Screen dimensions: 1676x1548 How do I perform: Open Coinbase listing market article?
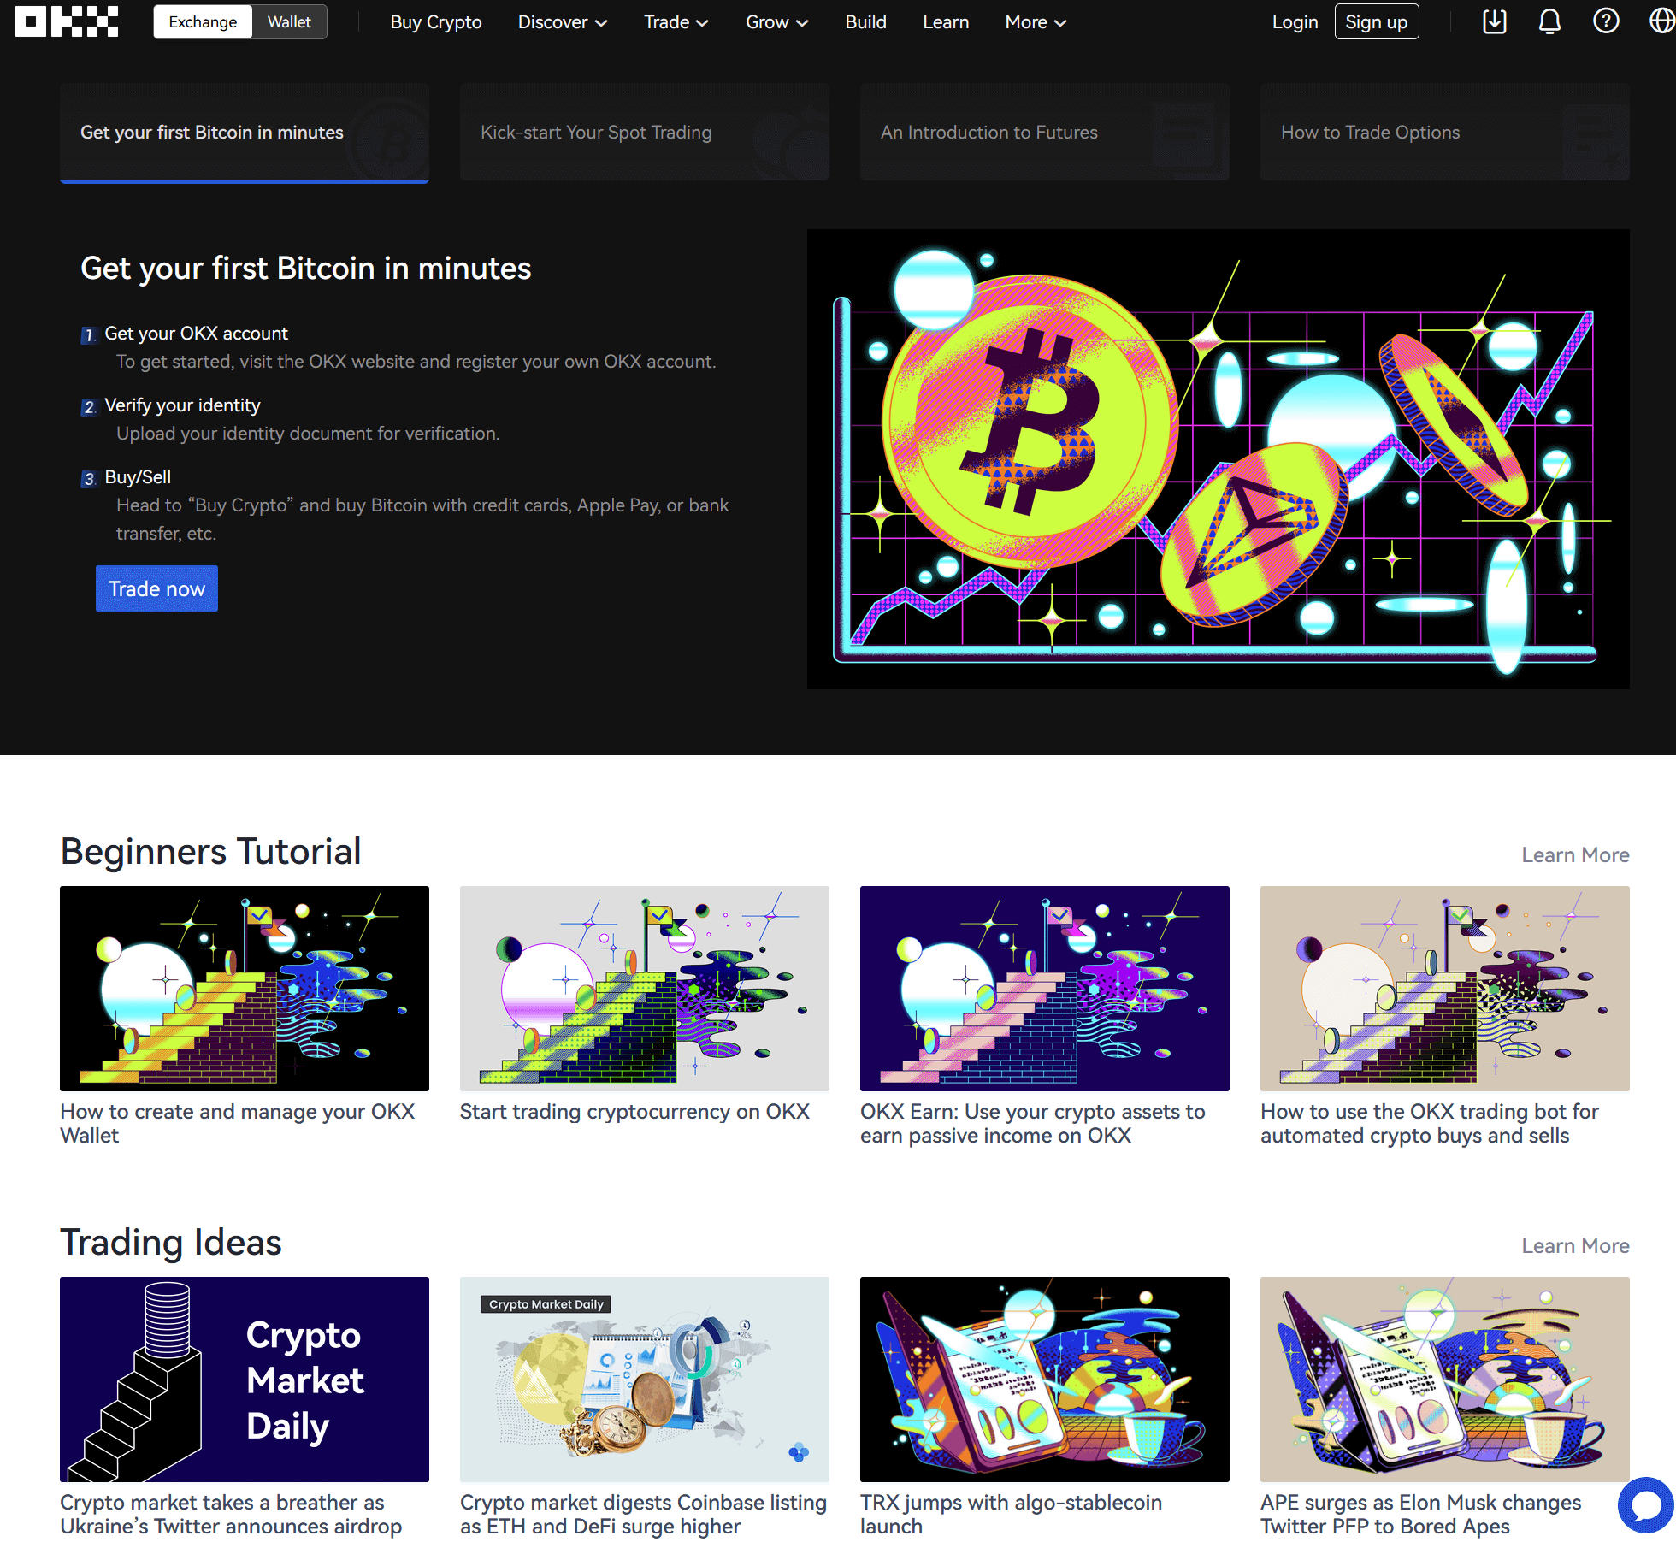pos(643,1514)
